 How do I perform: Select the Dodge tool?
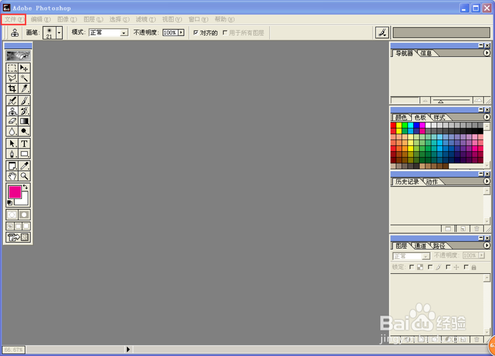point(24,131)
